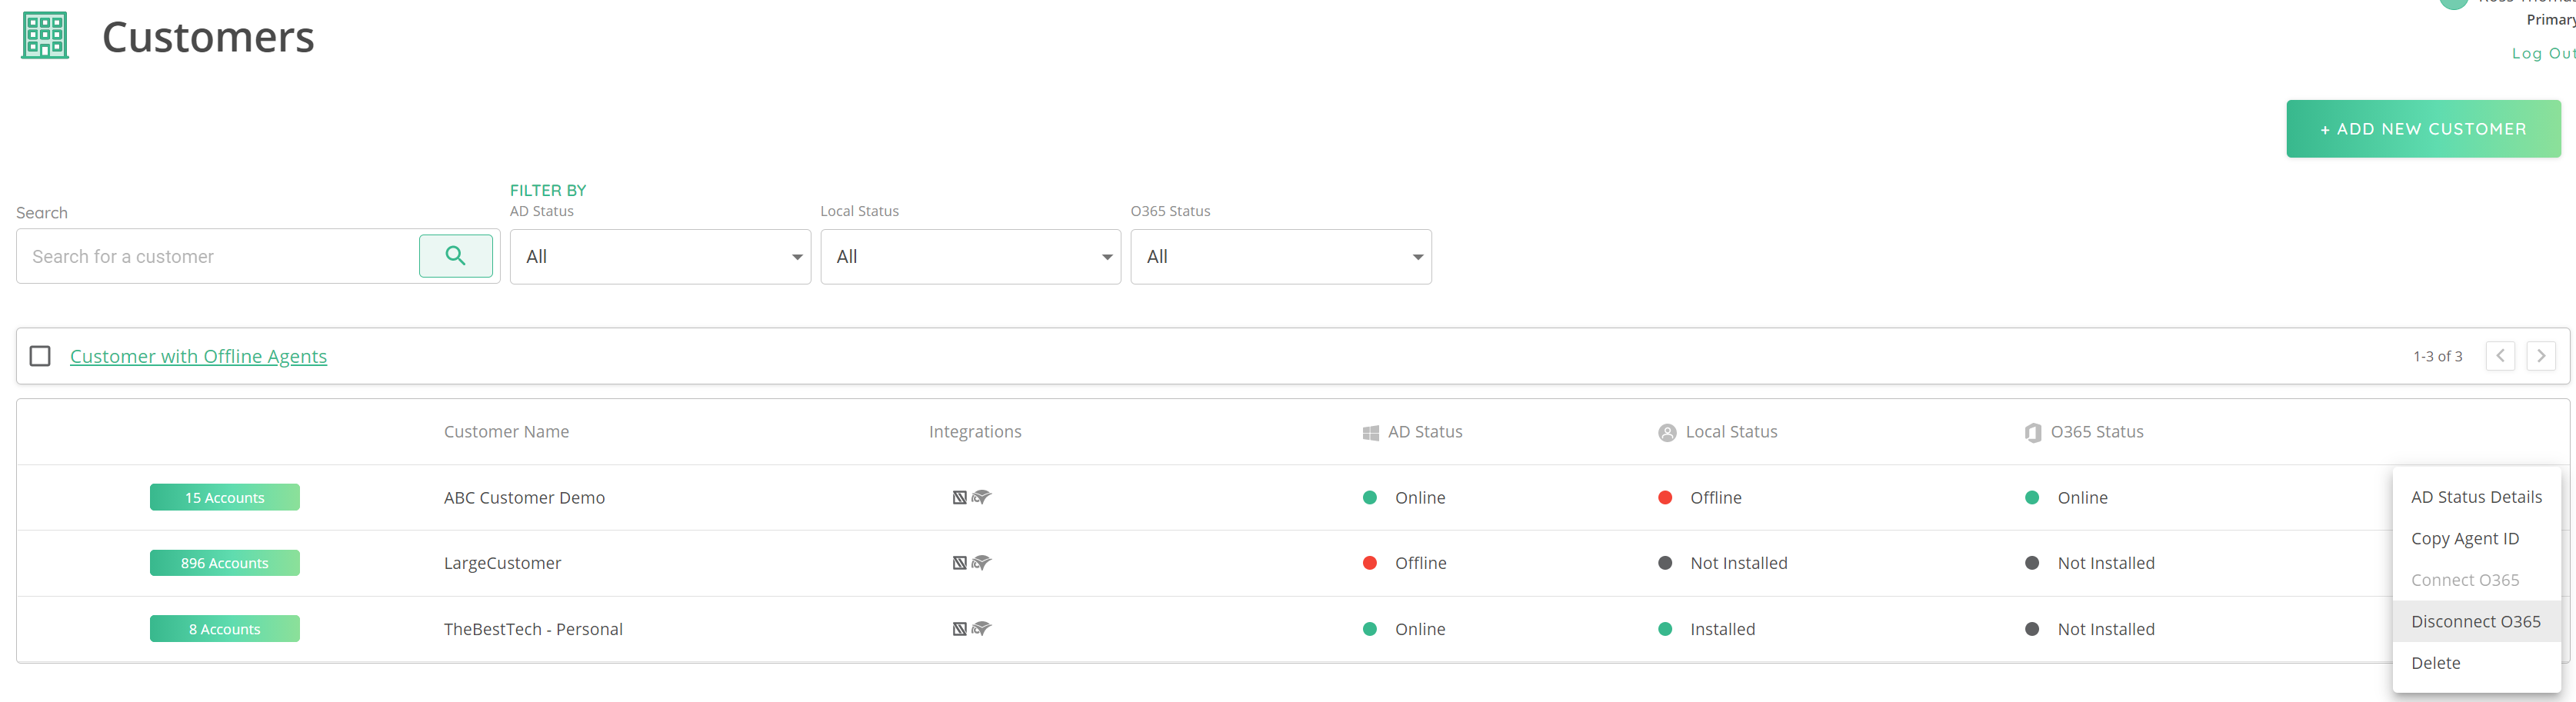This screenshot has width=2576, height=702.
Task: Choose Disconnect O365 from the menu
Action: click(2476, 621)
